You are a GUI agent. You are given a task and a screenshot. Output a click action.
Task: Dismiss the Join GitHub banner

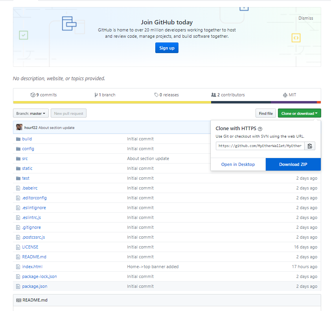(306, 18)
